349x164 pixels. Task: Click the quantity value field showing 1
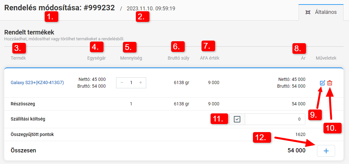pyautogui.click(x=131, y=83)
